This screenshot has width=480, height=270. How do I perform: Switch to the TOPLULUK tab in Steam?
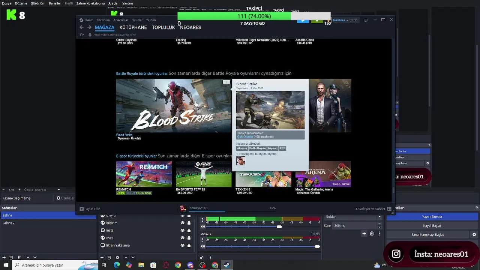click(163, 27)
